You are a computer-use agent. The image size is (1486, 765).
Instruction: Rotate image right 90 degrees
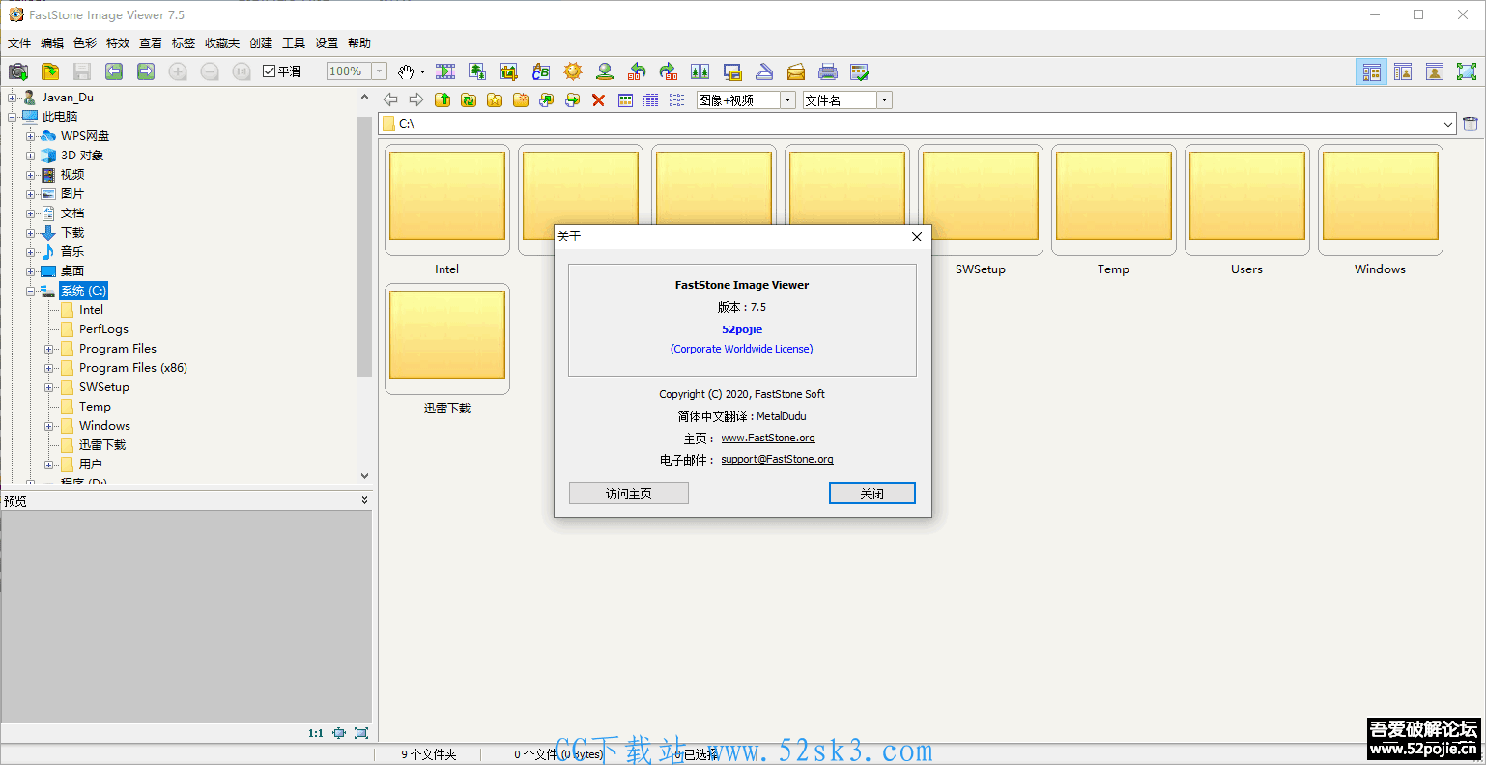[669, 71]
